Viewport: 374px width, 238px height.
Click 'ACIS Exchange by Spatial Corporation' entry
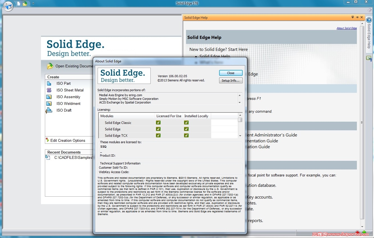pyautogui.click(x=125, y=102)
